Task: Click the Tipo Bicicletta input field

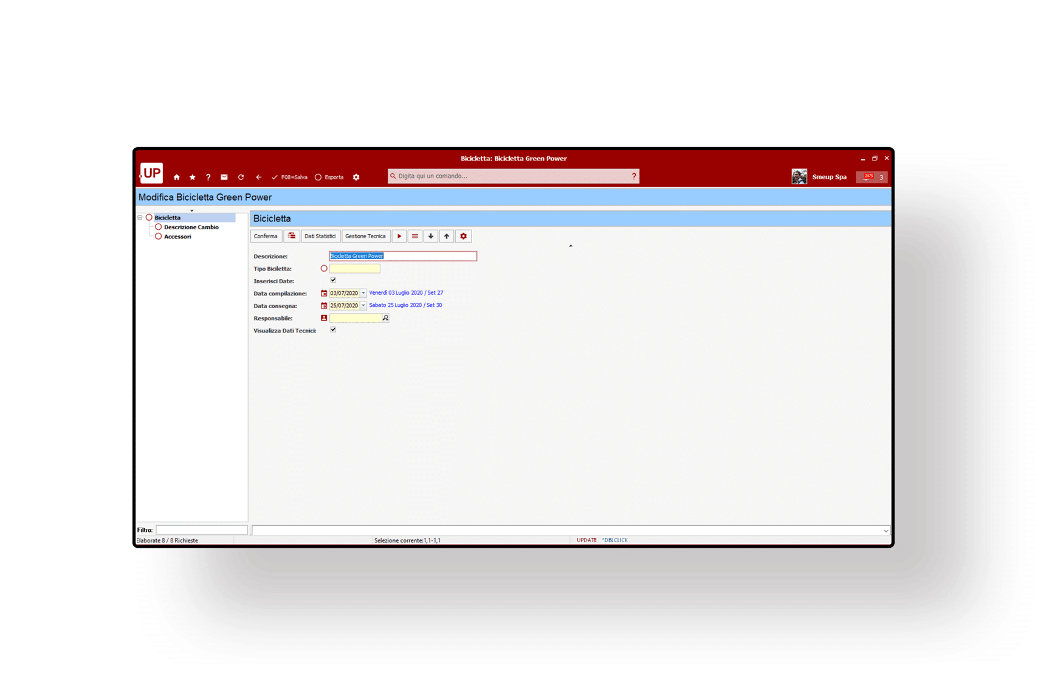Action: (355, 269)
